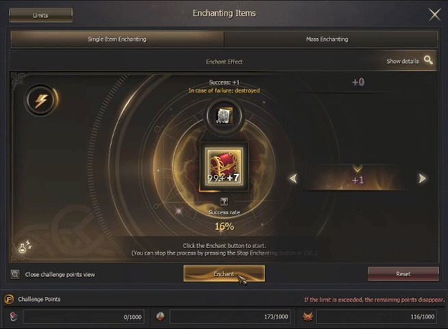Screen dimensions: 448x329
Task: Click the right arrow beside +1
Action: tap(422, 179)
